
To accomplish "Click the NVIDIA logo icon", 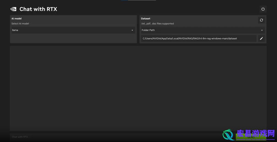I will pos(13,9).
